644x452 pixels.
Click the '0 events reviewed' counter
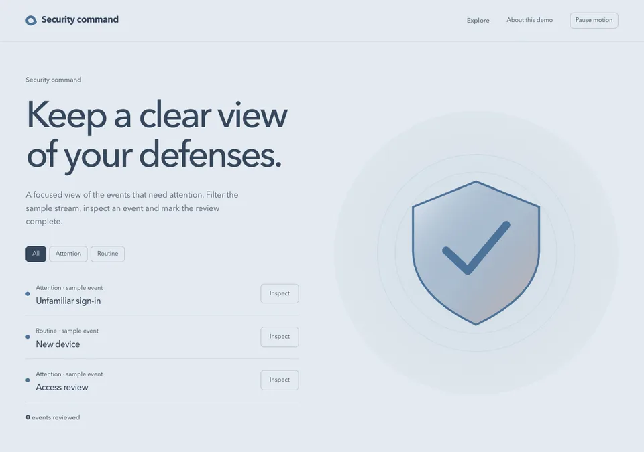point(53,417)
